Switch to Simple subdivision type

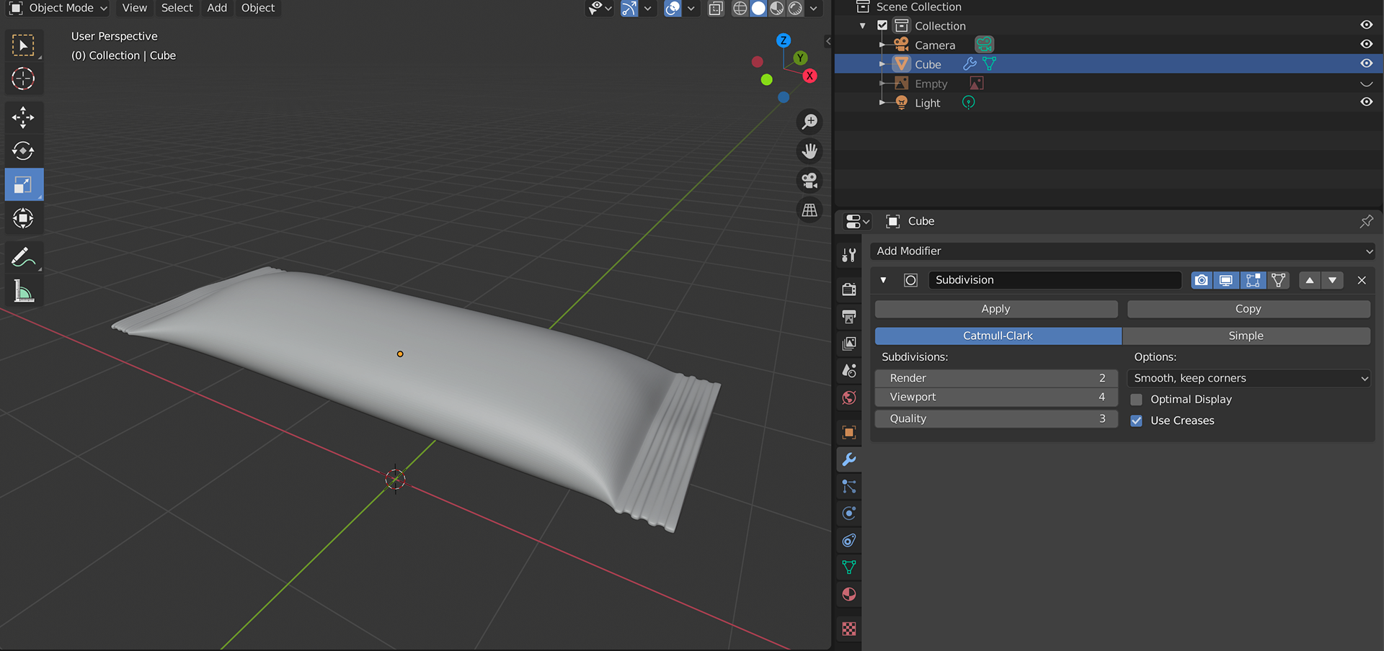[x=1246, y=336]
